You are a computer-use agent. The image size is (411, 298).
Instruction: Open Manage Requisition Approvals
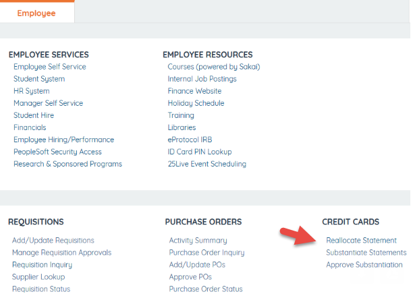point(61,253)
